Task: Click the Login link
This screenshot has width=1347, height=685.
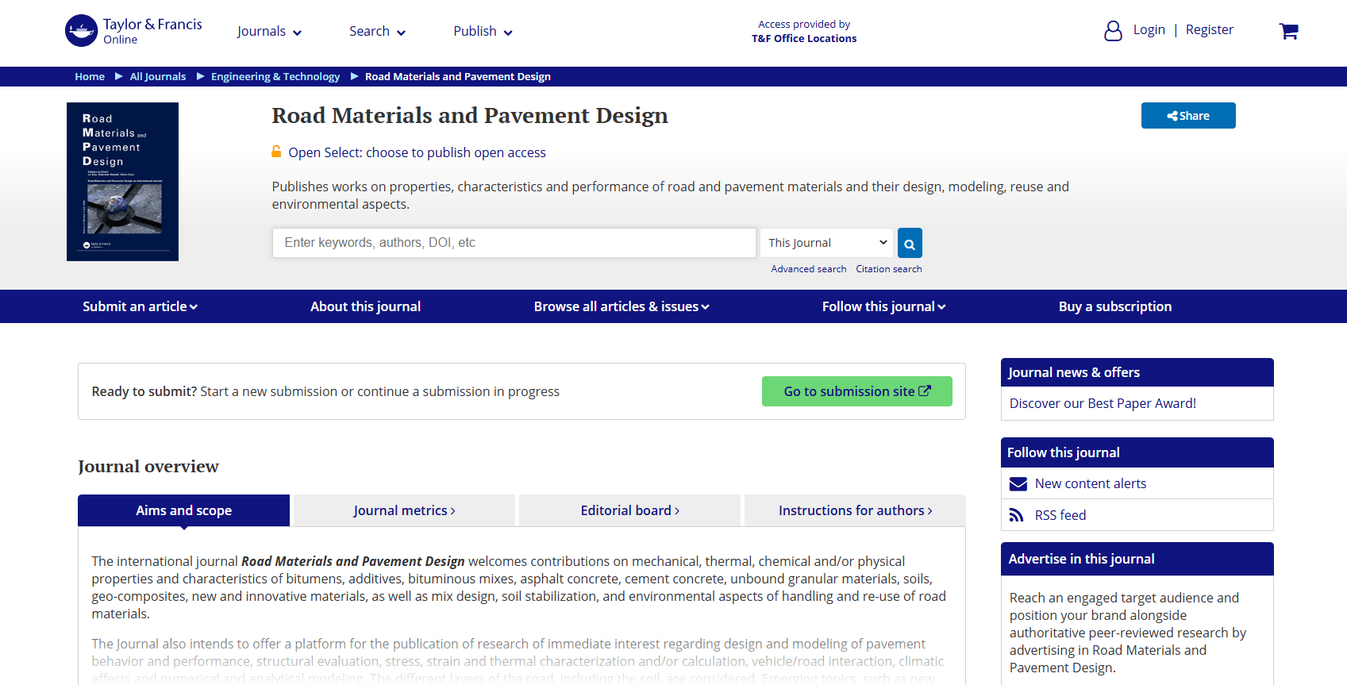Action: click(x=1149, y=30)
